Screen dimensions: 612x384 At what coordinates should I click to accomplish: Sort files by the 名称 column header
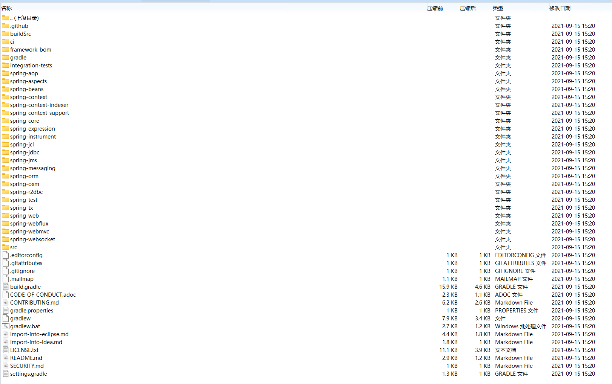(7, 8)
